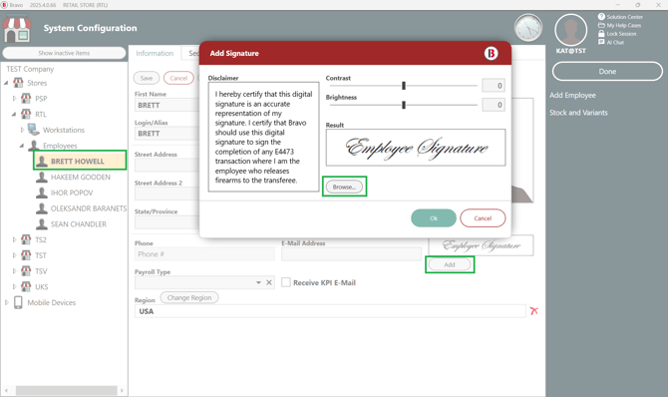Viewport: 668px width, 397px height.
Task: Clear region with red scissors icon
Action: (533, 311)
